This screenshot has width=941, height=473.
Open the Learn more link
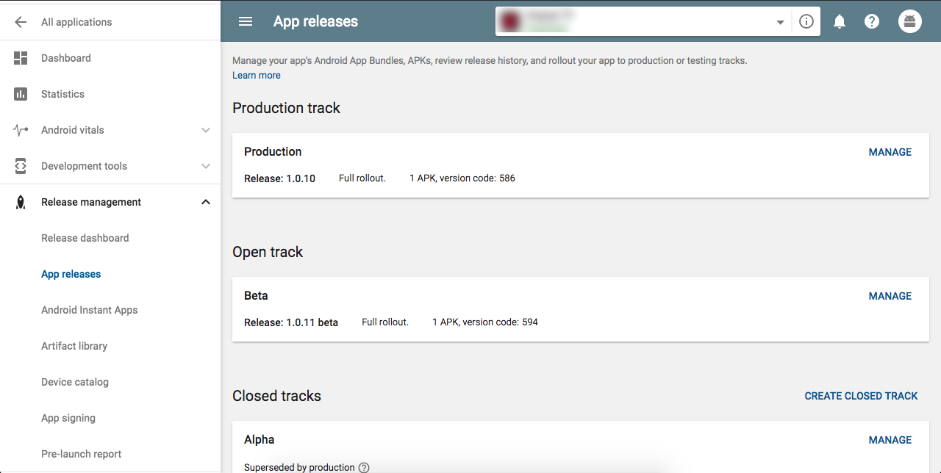click(x=256, y=75)
